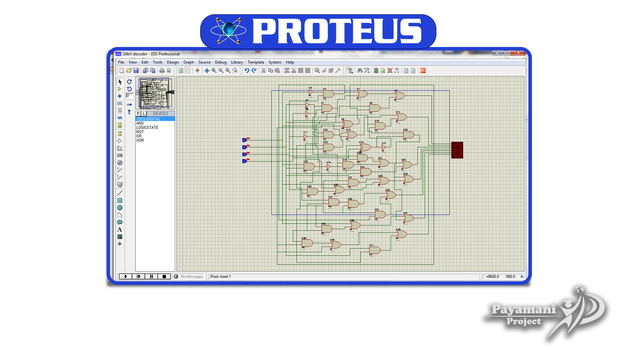Click the vertical mirror (Y-flip) icon
This screenshot has width=622, height=350.
pos(129,112)
